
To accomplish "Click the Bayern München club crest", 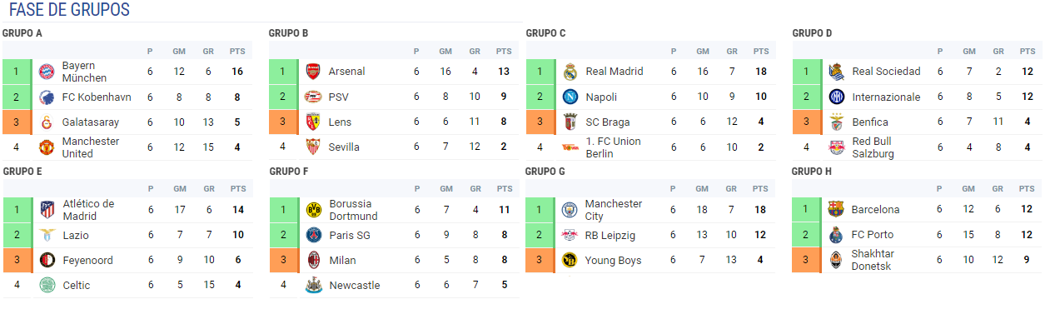I will coord(47,72).
